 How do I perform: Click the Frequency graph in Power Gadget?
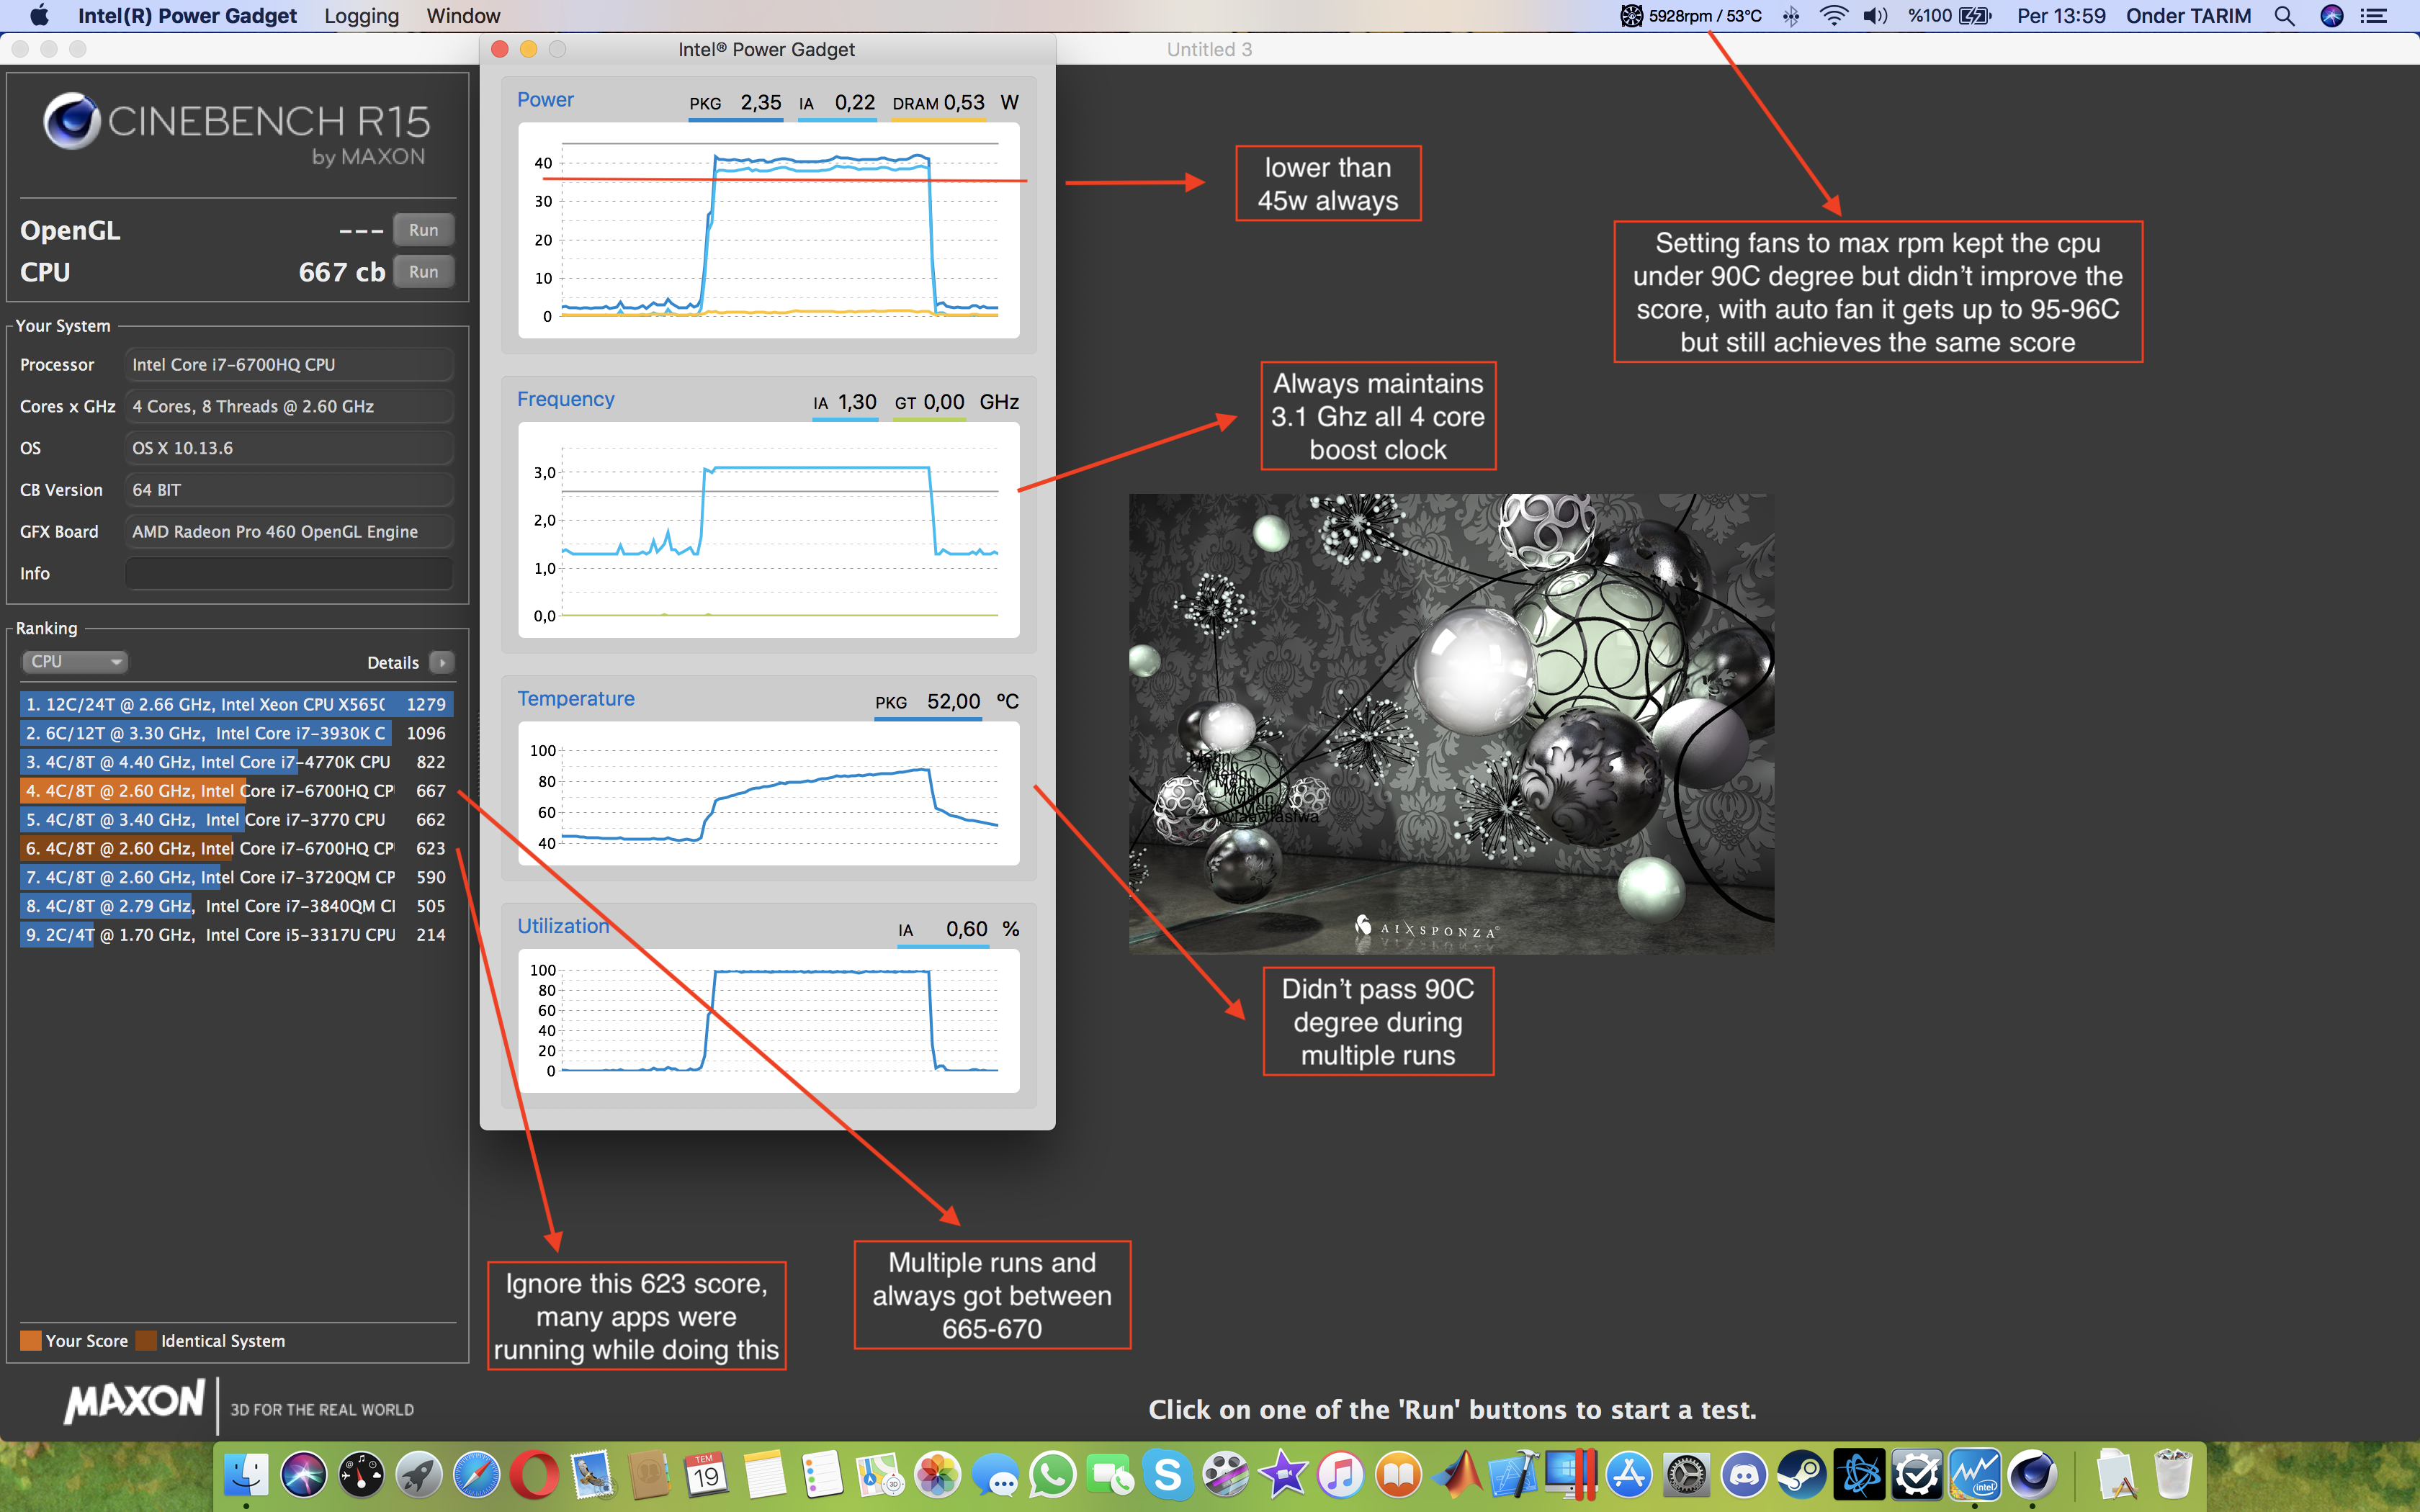(x=768, y=530)
